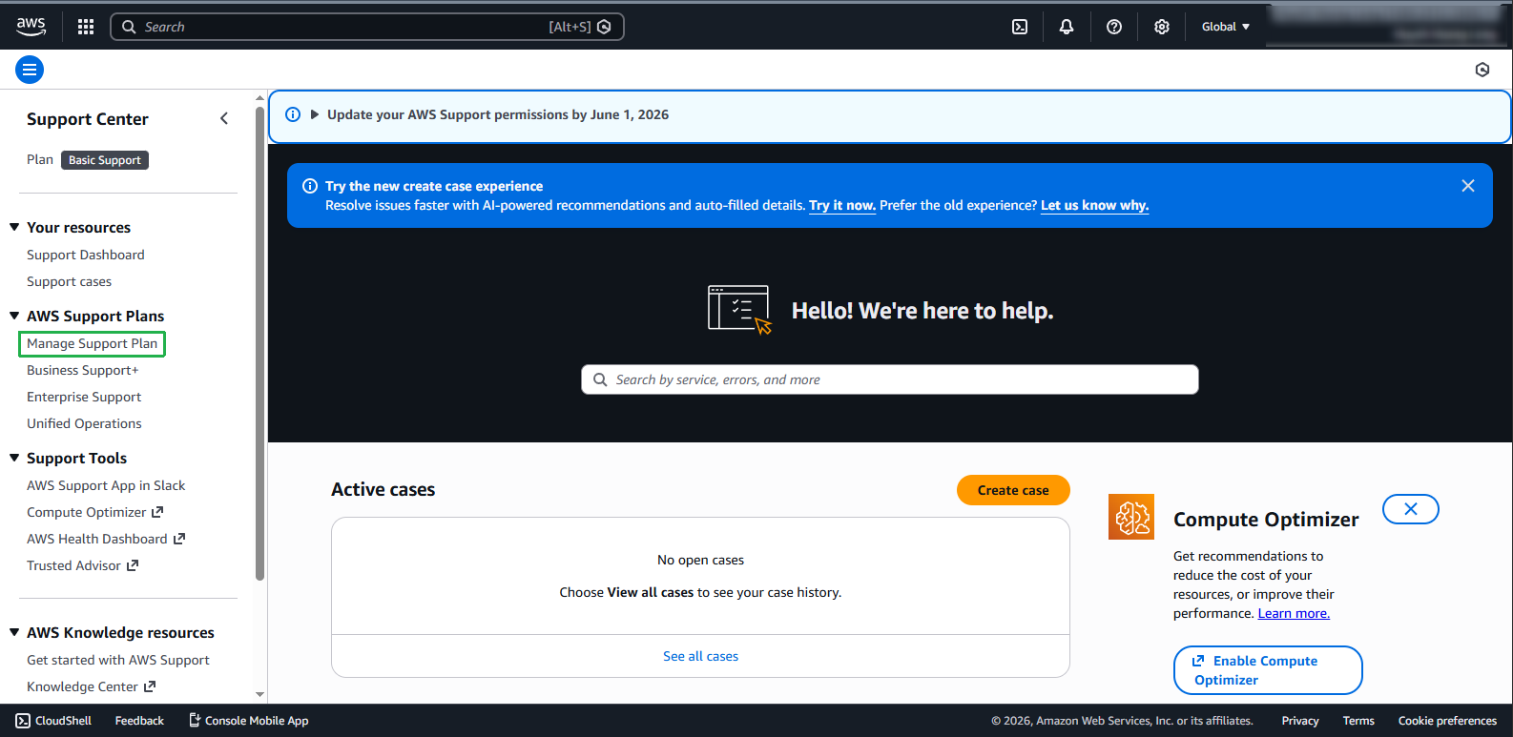Image resolution: width=1513 pixels, height=737 pixels.
Task: Open the services grid menu
Action: (86, 27)
